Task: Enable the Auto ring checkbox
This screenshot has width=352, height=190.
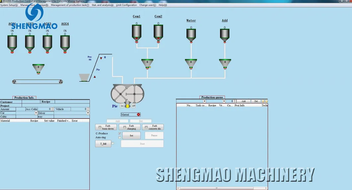Action: click(x=120, y=137)
